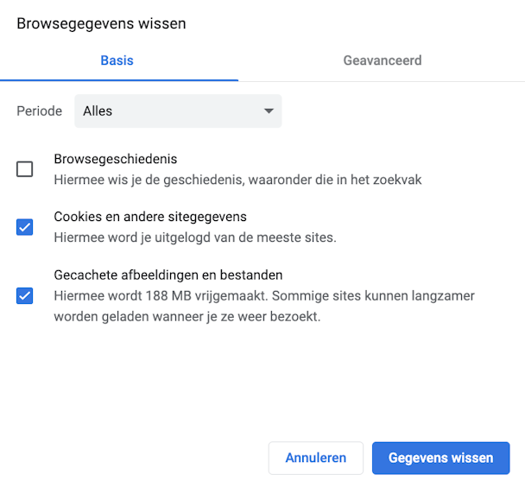Switch to the Basis tab
This screenshot has height=487, width=525.
coord(117,60)
